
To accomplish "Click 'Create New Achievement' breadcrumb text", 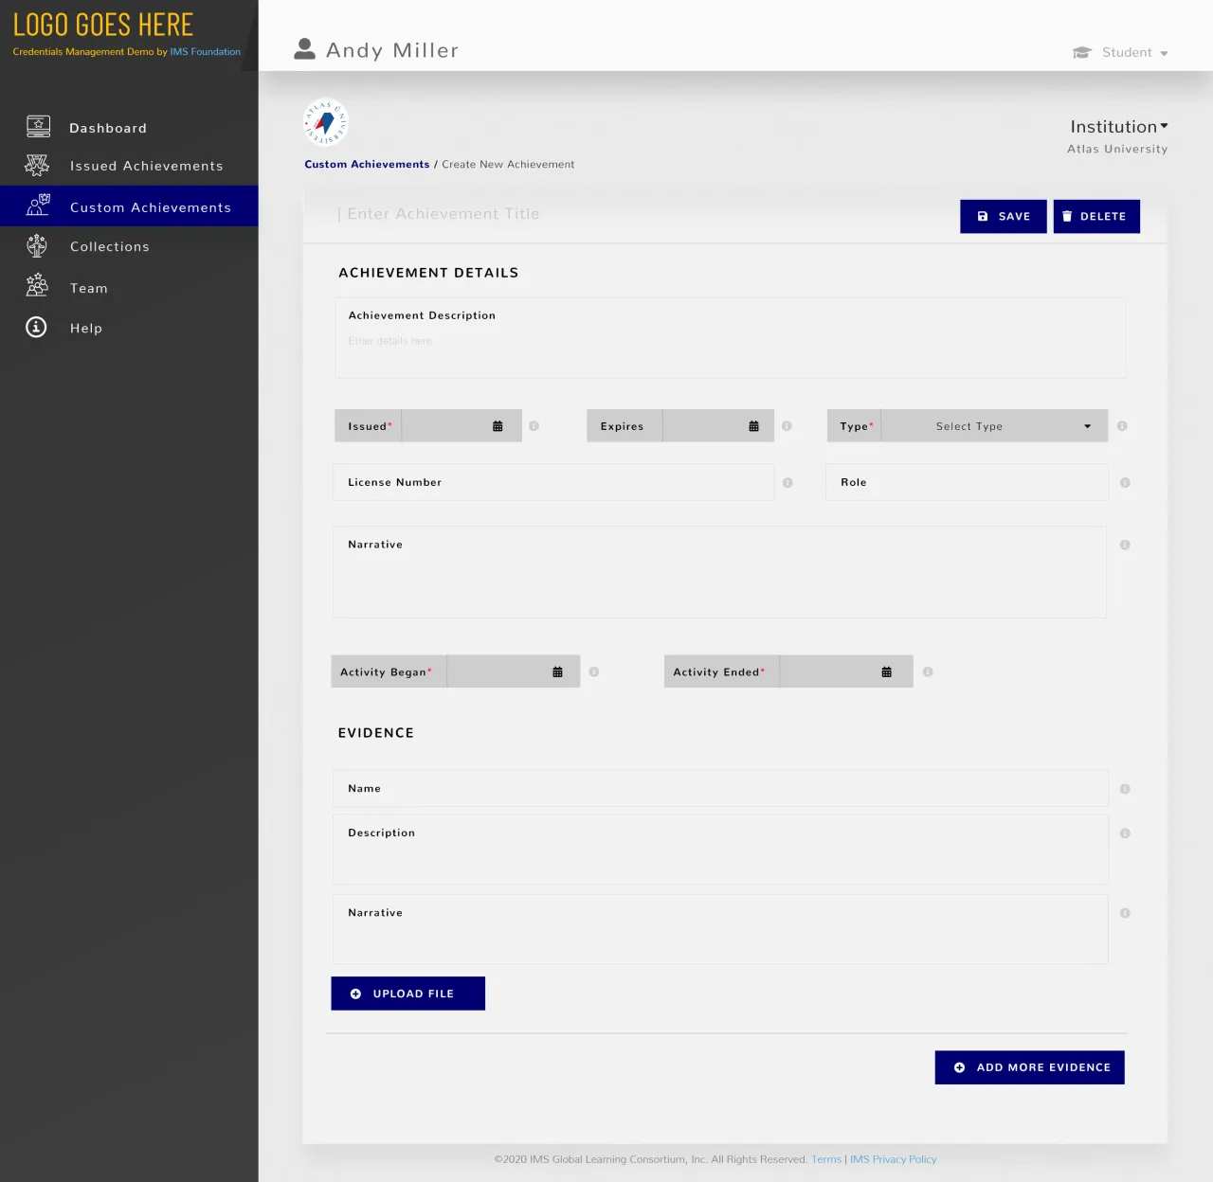I will tap(508, 164).
